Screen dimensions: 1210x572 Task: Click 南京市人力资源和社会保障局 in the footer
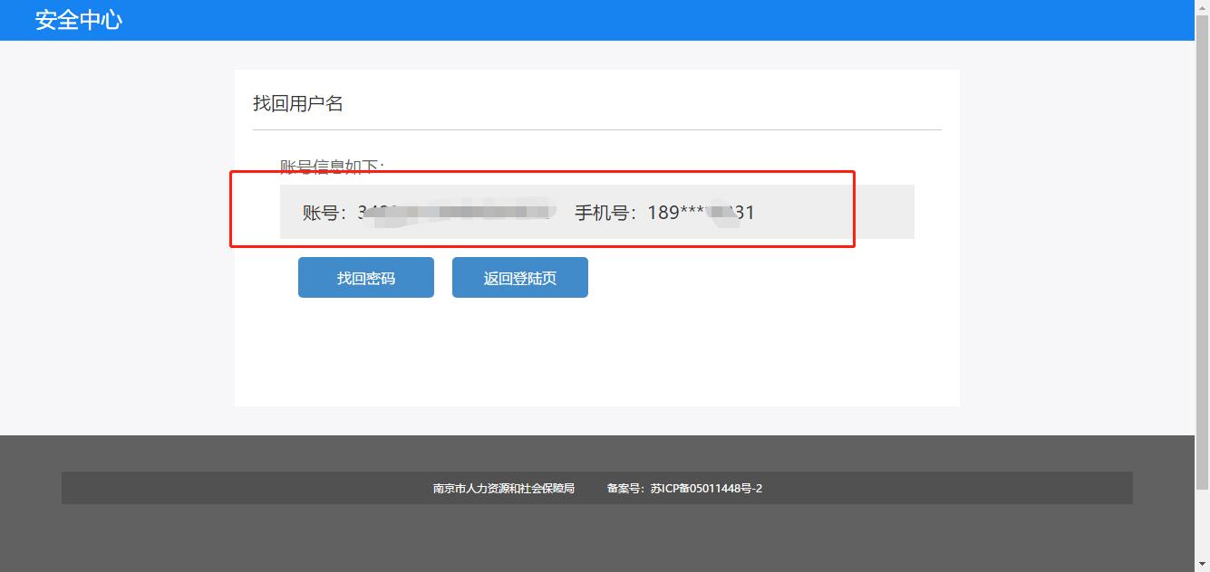pyautogui.click(x=502, y=488)
